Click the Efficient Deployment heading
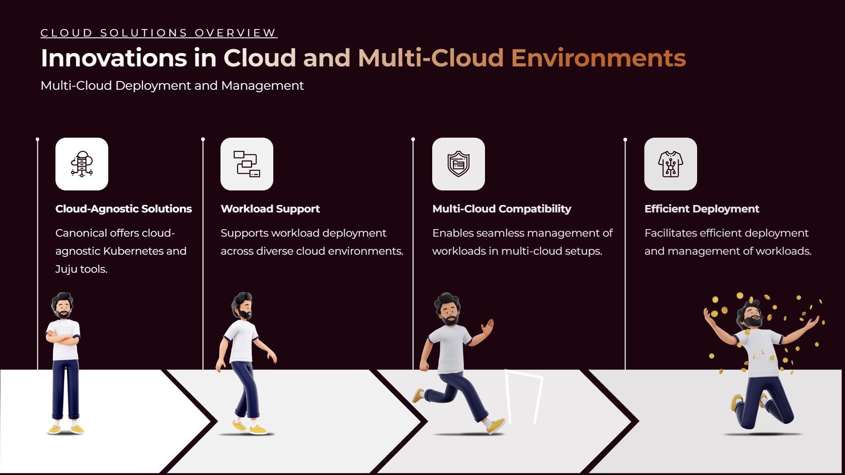 tap(702, 209)
